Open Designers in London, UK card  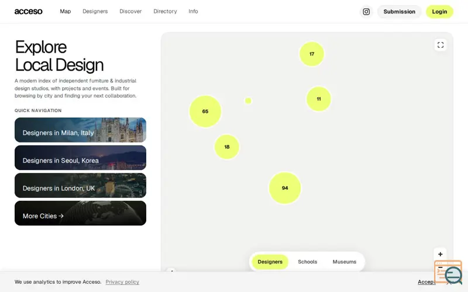80,185
